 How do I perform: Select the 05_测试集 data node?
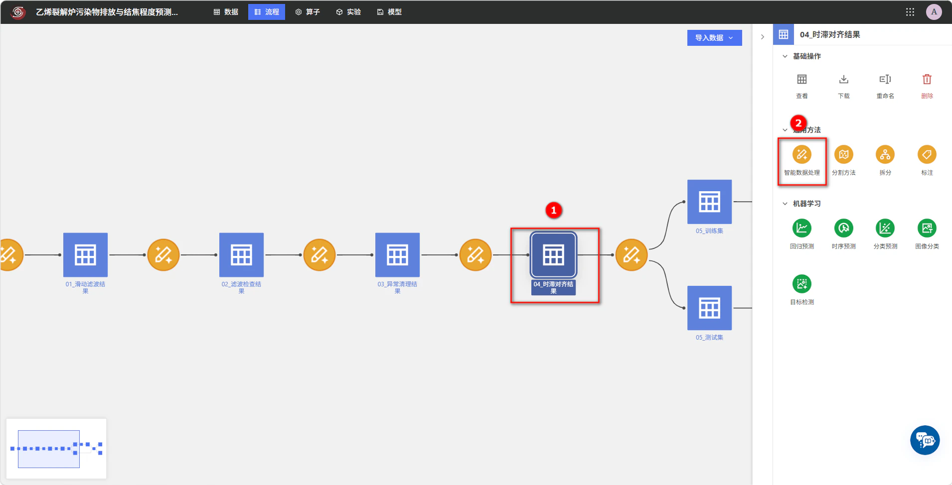[709, 308]
